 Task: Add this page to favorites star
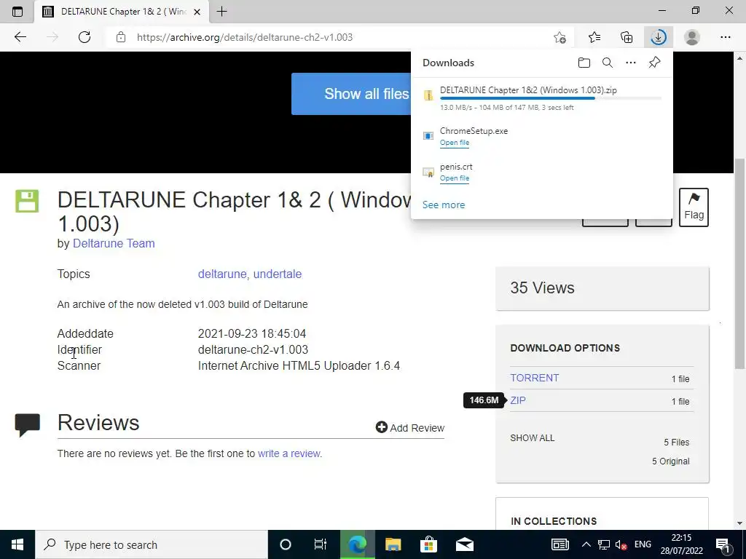pyautogui.click(x=559, y=37)
